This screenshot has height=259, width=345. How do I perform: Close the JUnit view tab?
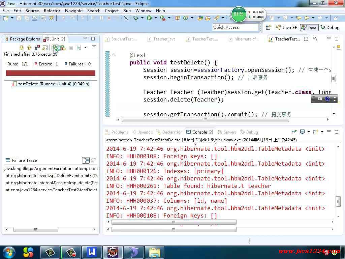pyautogui.click(x=63, y=39)
